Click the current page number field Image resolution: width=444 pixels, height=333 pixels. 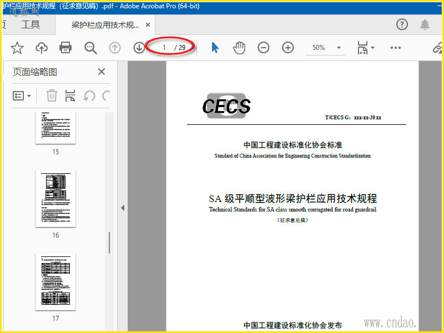[x=164, y=48]
